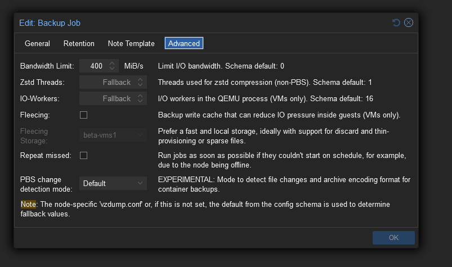
Task: Click the Bandwidth Limit value field
Action: 93,66
